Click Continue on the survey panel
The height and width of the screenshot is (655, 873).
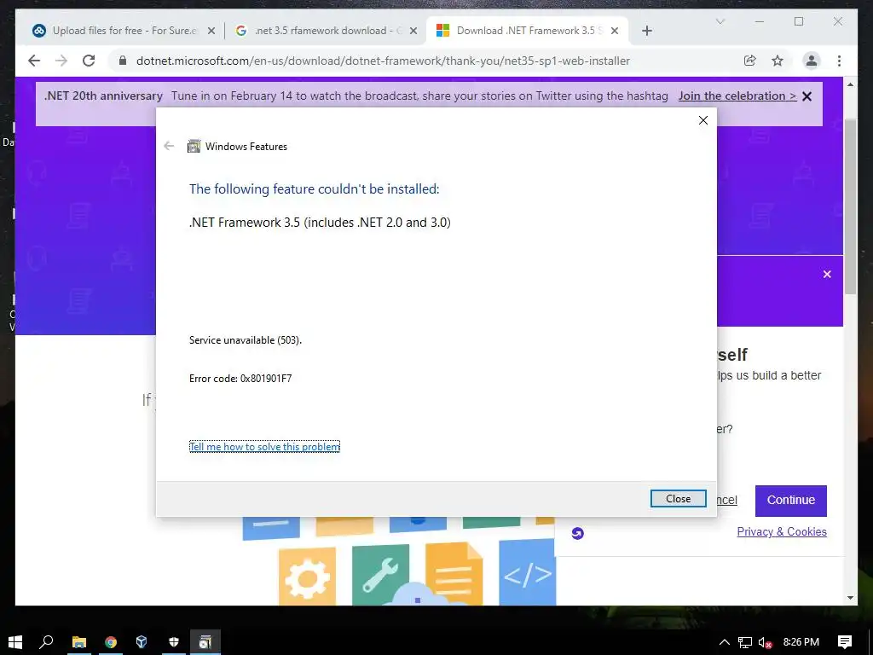(790, 500)
